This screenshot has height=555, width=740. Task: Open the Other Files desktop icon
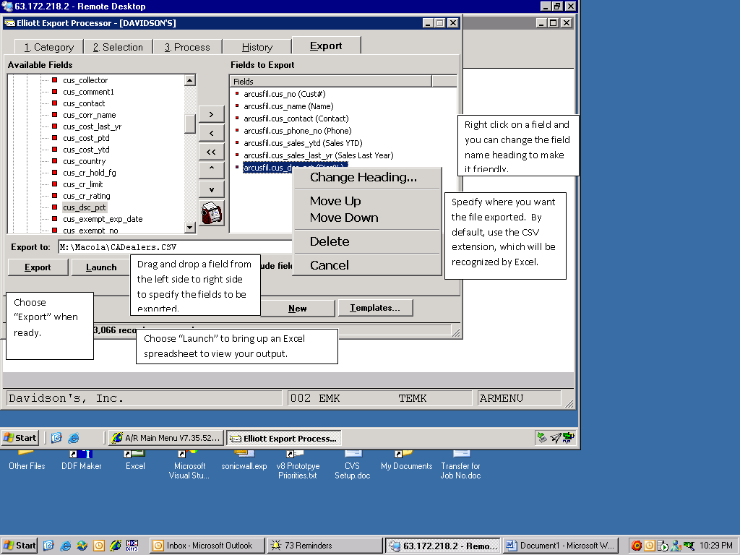coord(27,460)
